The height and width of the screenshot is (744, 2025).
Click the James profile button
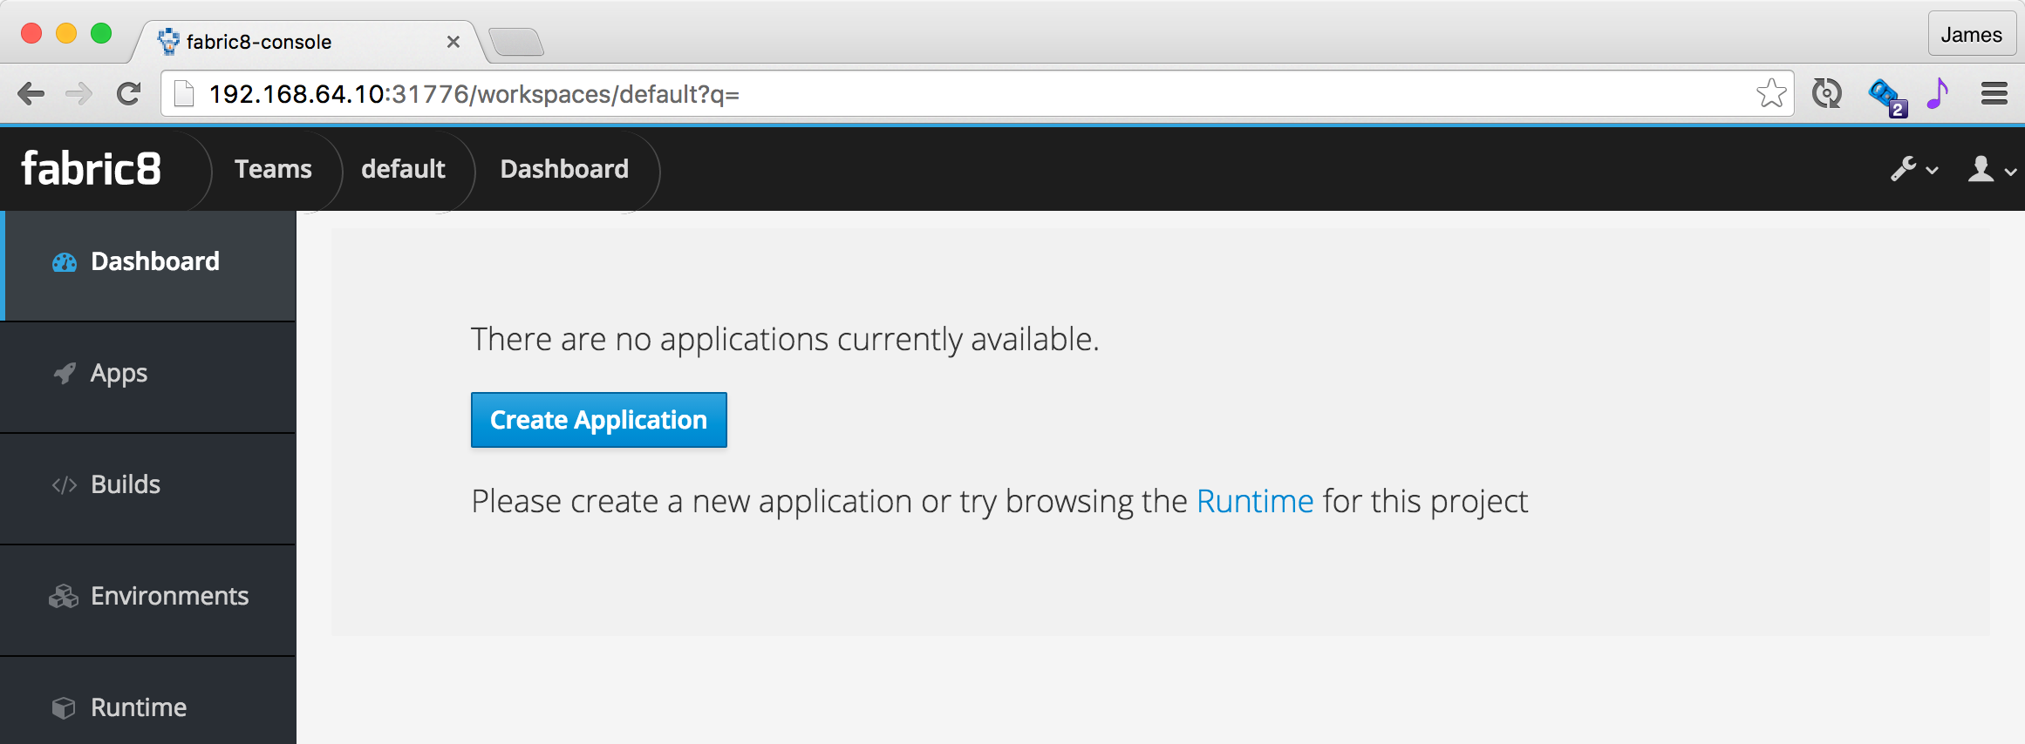coord(1971,35)
